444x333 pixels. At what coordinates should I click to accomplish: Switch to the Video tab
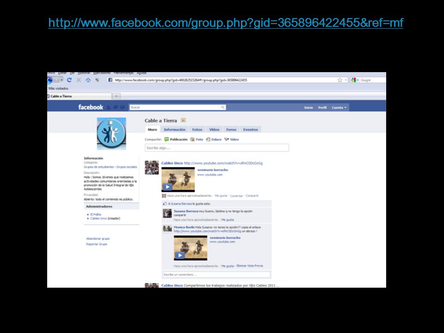click(x=214, y=129)
